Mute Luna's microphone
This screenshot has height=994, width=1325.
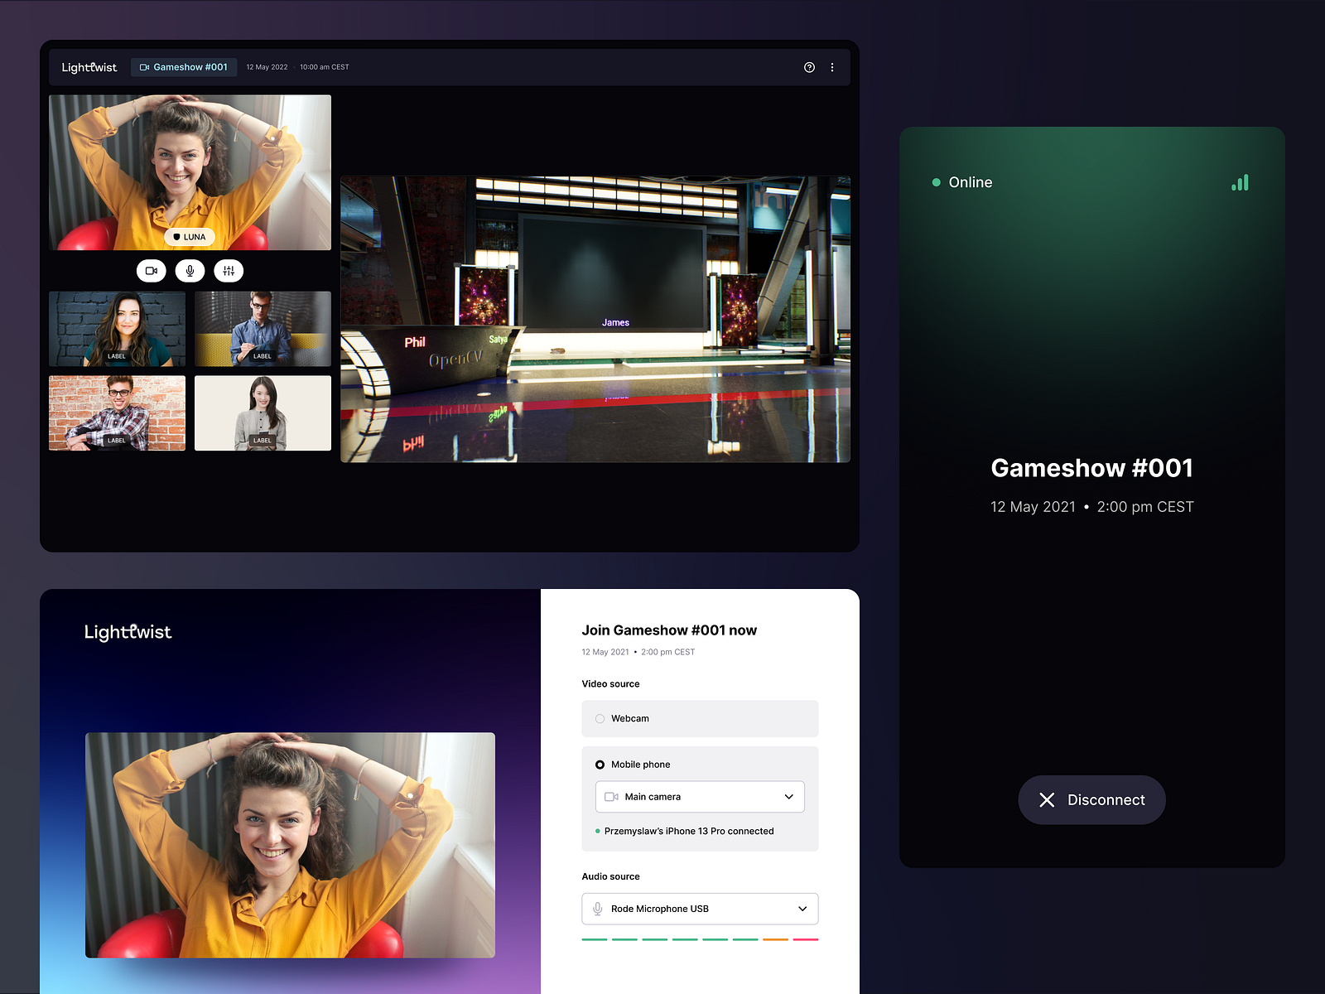click(x=190, y=270)
